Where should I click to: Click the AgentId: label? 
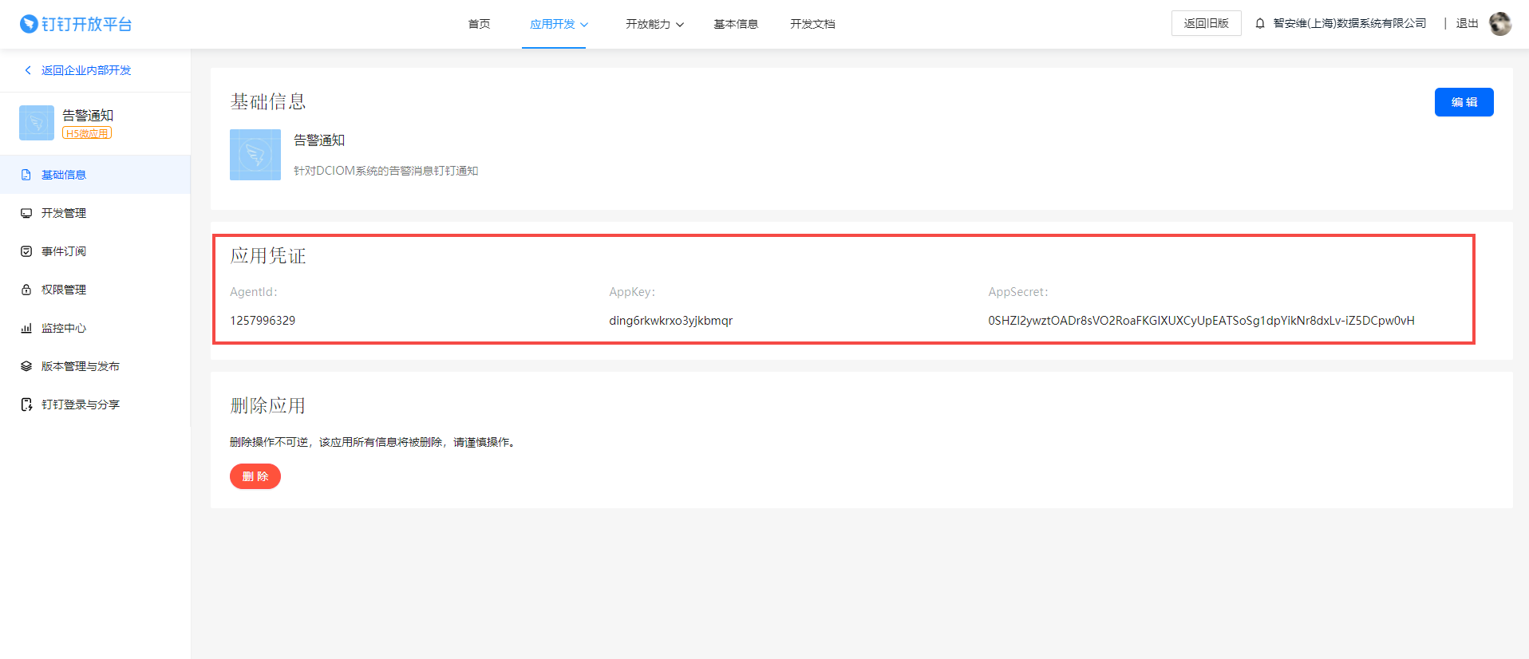pos(254,292)
